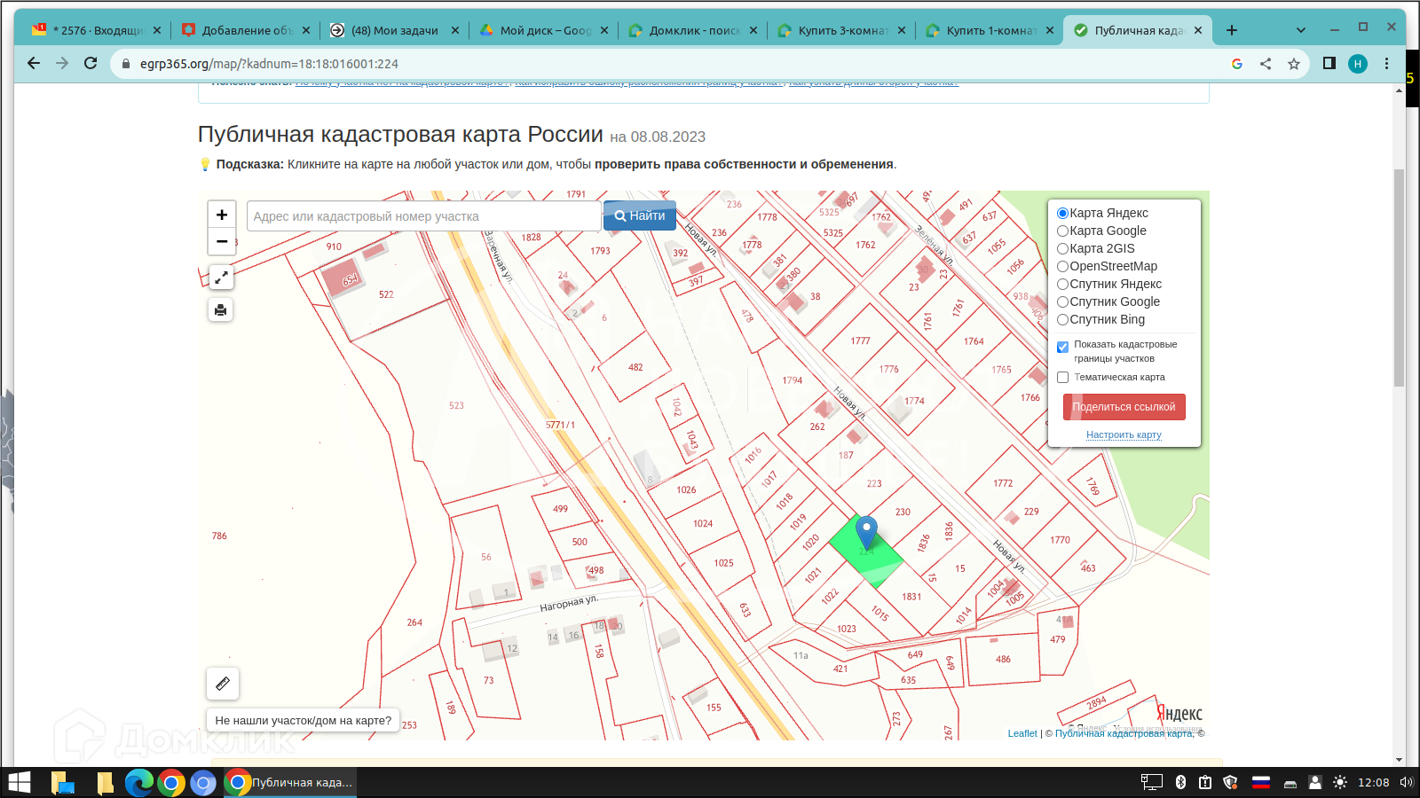Zoom out on the cadastral map
The image size is (1420, 798).
coord(222,241)
